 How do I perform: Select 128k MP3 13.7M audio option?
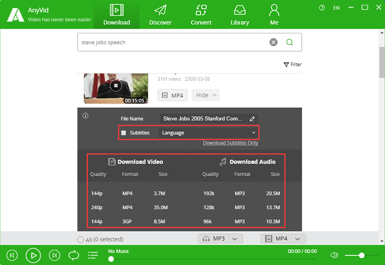point(242,207)
